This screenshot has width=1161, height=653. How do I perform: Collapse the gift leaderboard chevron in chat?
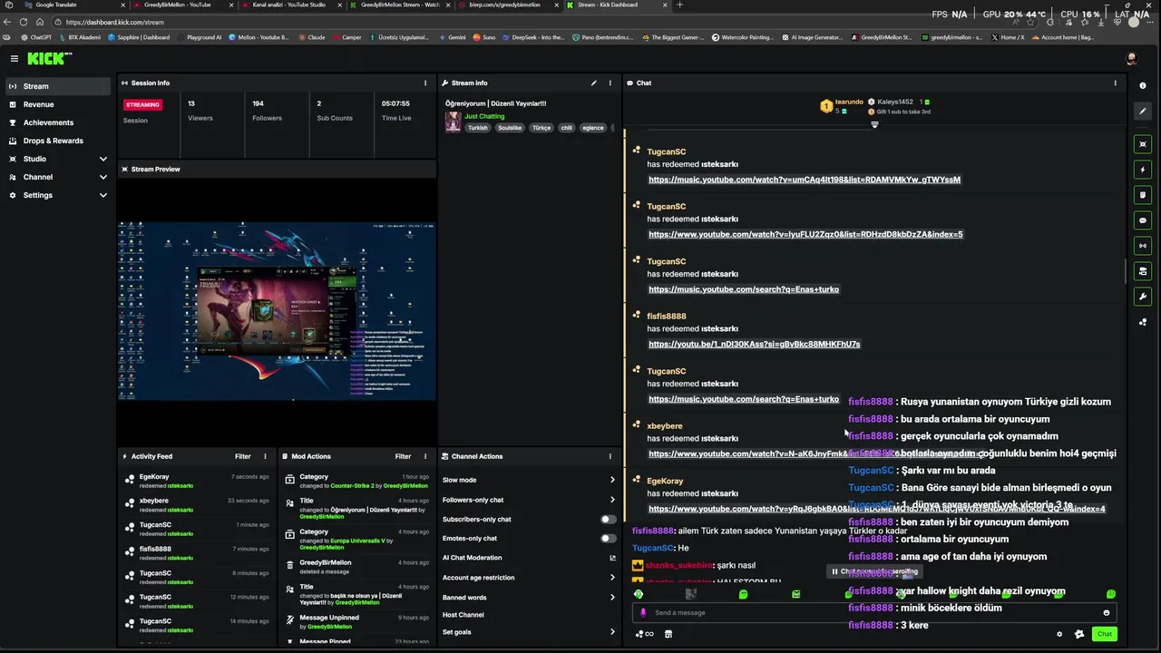[874, 124]
